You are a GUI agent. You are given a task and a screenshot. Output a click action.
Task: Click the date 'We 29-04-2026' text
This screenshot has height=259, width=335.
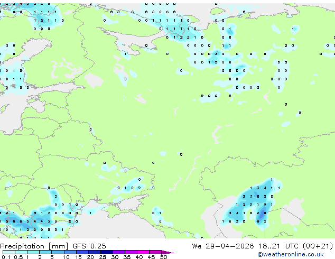tap(223, 246)
